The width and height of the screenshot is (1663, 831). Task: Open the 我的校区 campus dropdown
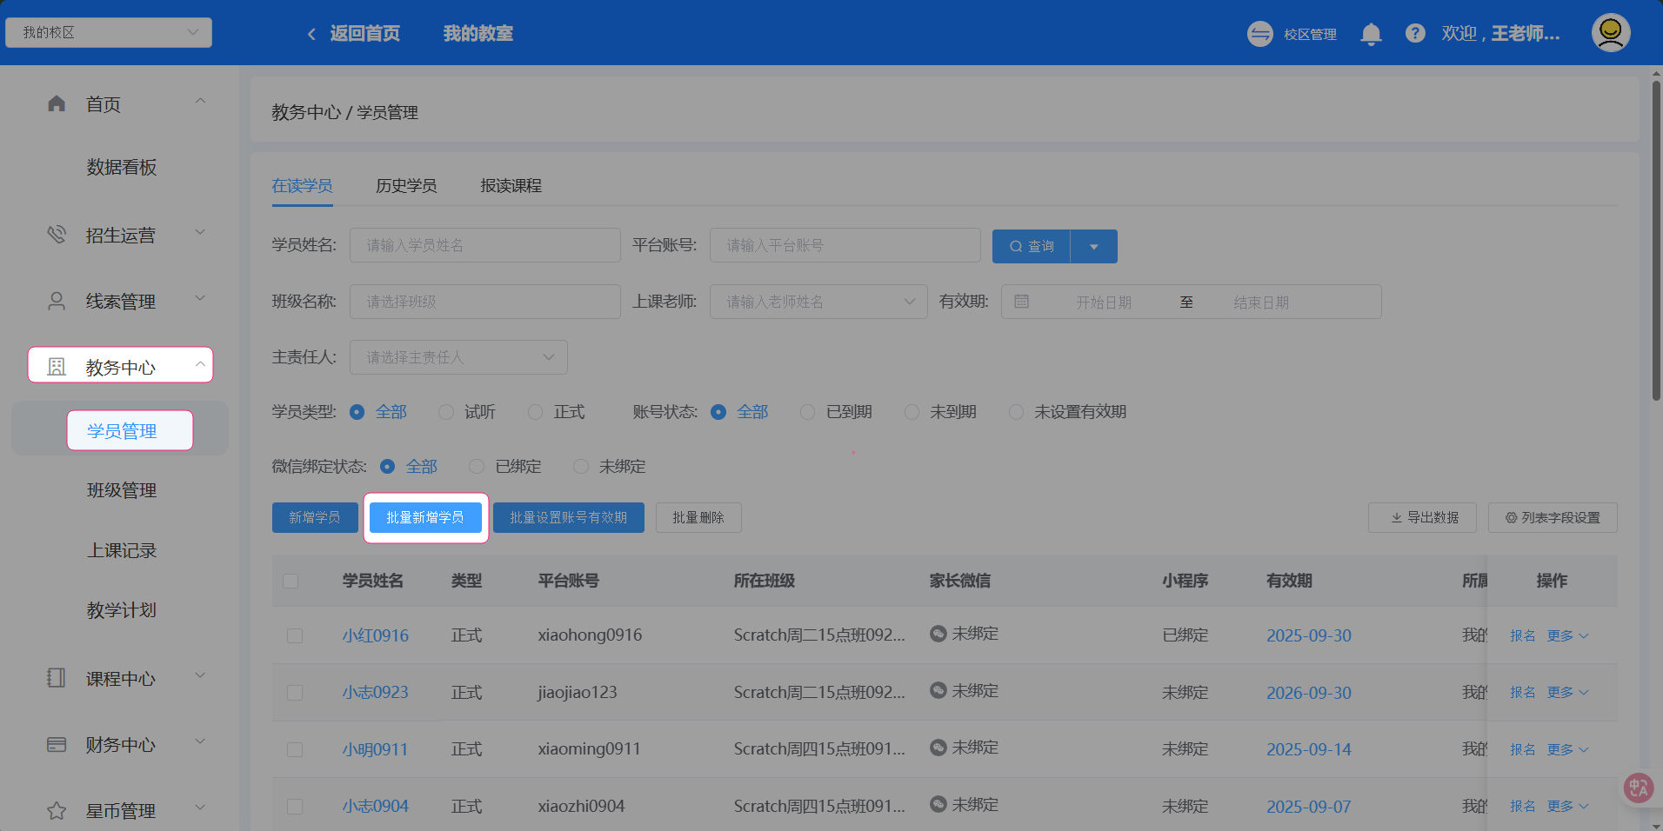pos(109,33)
